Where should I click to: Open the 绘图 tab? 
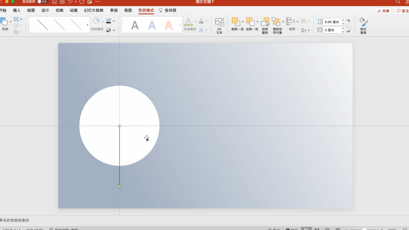31,11
